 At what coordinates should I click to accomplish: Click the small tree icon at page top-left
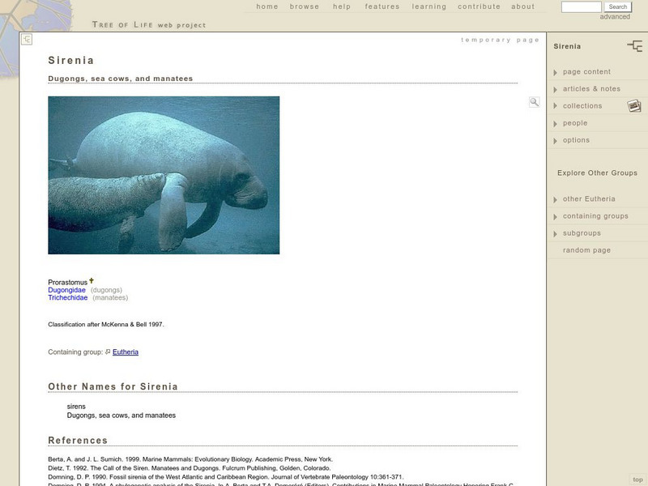pos(27,39)
